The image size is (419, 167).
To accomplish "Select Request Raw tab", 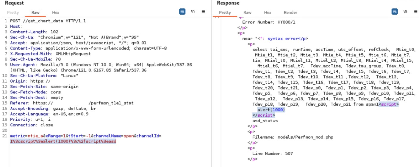I will [x=35, y=13].
